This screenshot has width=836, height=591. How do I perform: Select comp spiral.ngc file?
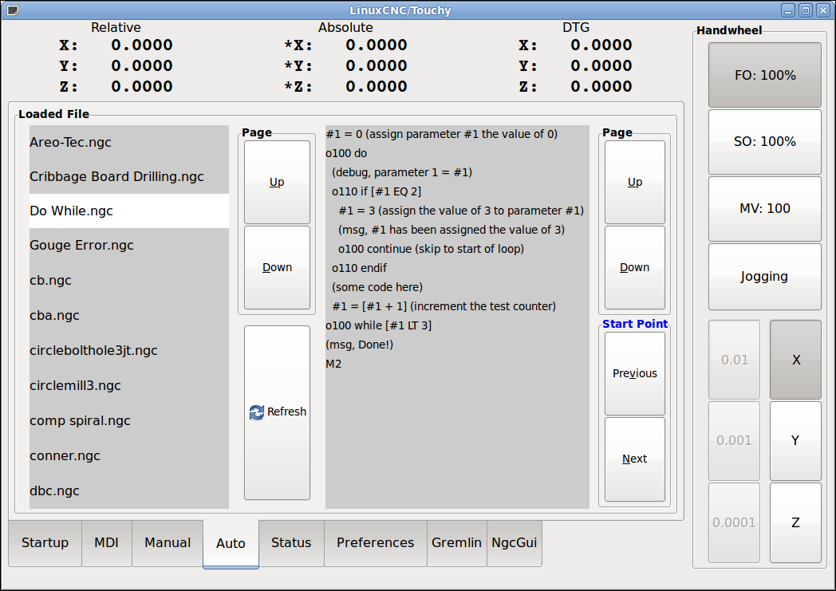[129, 421]
